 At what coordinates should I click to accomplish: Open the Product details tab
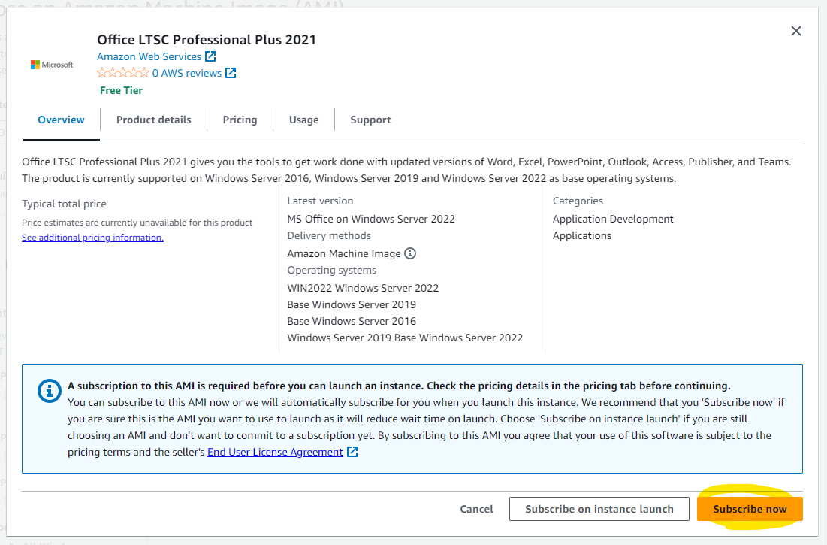point(153,120)
